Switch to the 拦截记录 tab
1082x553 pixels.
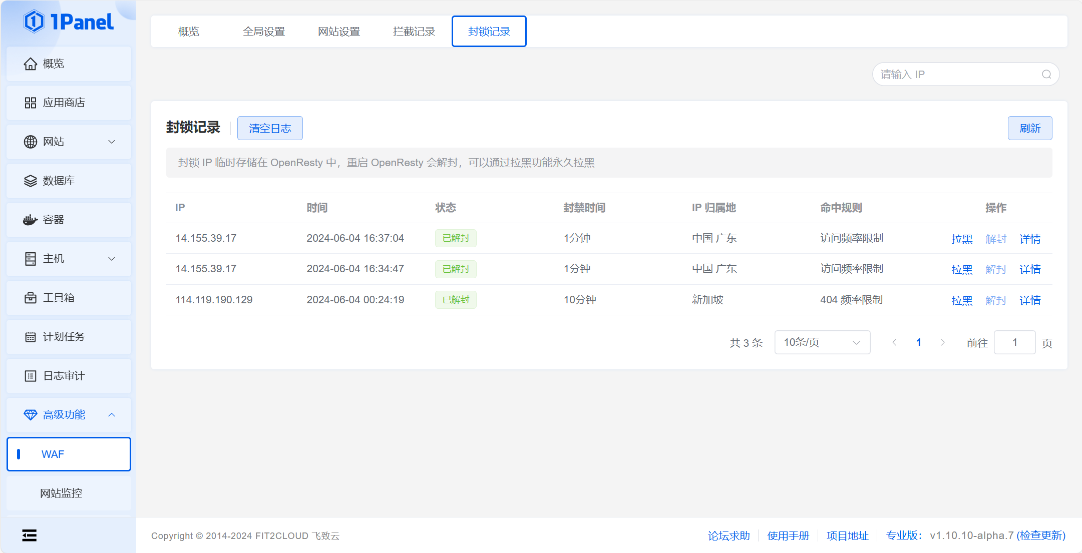click(x=414, y=32)
